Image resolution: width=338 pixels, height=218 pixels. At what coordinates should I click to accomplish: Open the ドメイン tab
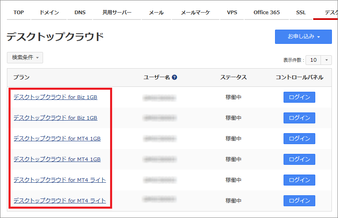tap(49, 13)
